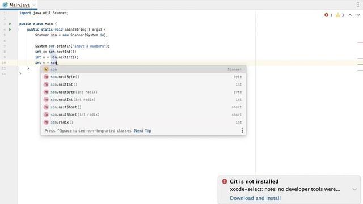Click Download and Install link

point(255,198)
